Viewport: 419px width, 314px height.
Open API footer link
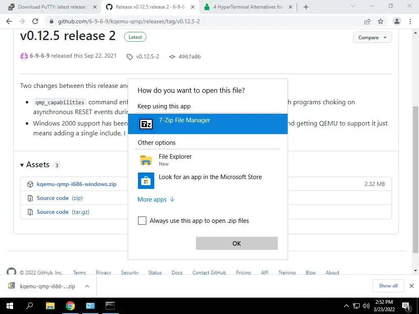tap(265, 272)
